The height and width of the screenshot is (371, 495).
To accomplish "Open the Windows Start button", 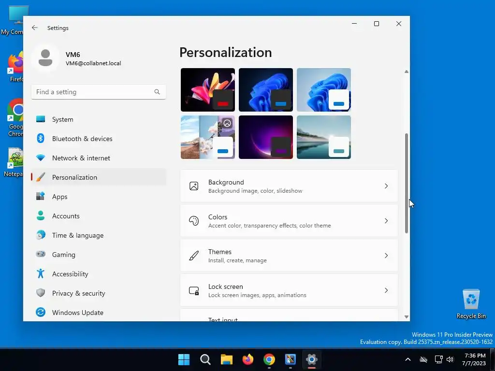I will (184, 359).
